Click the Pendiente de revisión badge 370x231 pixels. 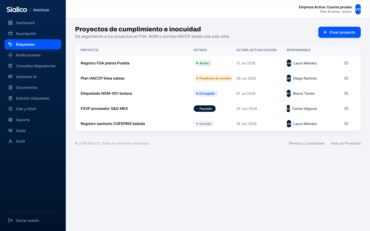[213, 78]
